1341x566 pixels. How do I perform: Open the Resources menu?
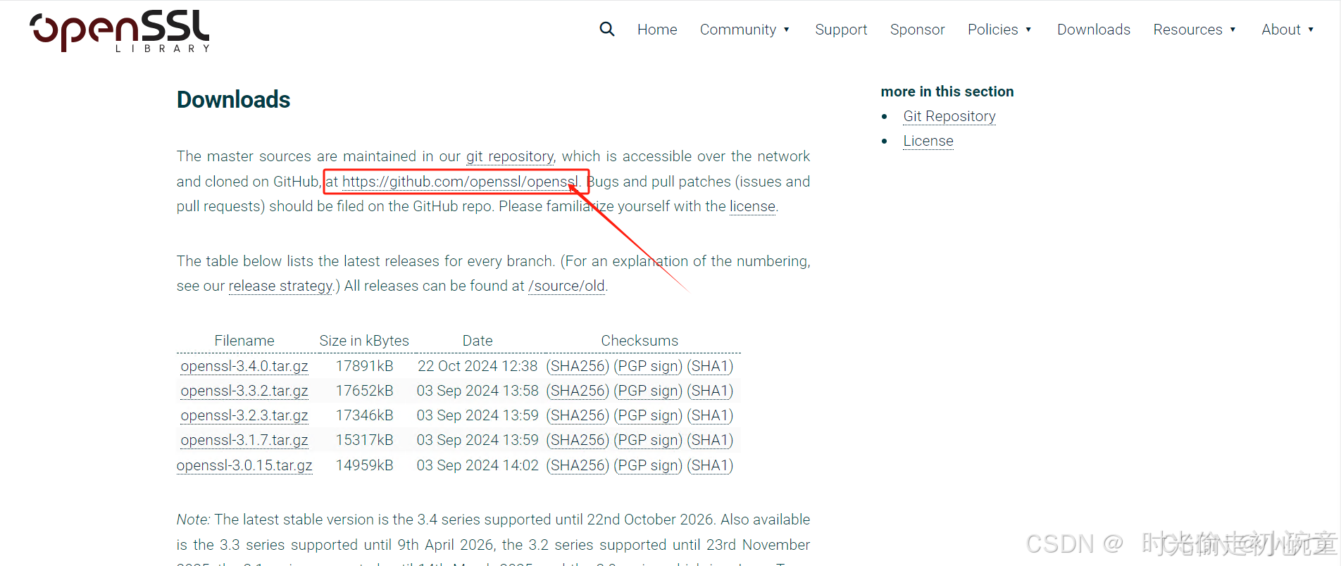coord(1187,30)
